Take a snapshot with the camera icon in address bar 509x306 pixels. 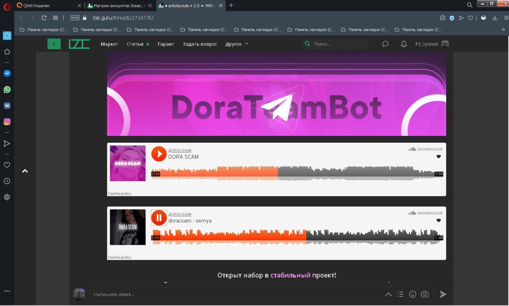[443, 18]
